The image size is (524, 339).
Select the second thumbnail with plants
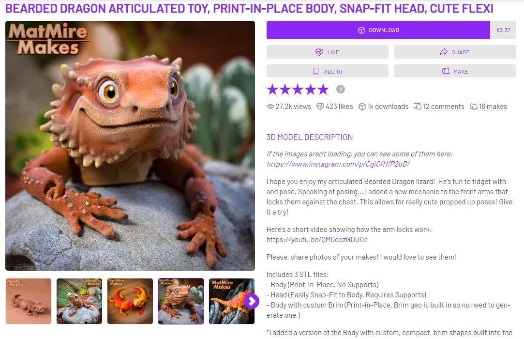pyautogui.click(x=79, y=301)
